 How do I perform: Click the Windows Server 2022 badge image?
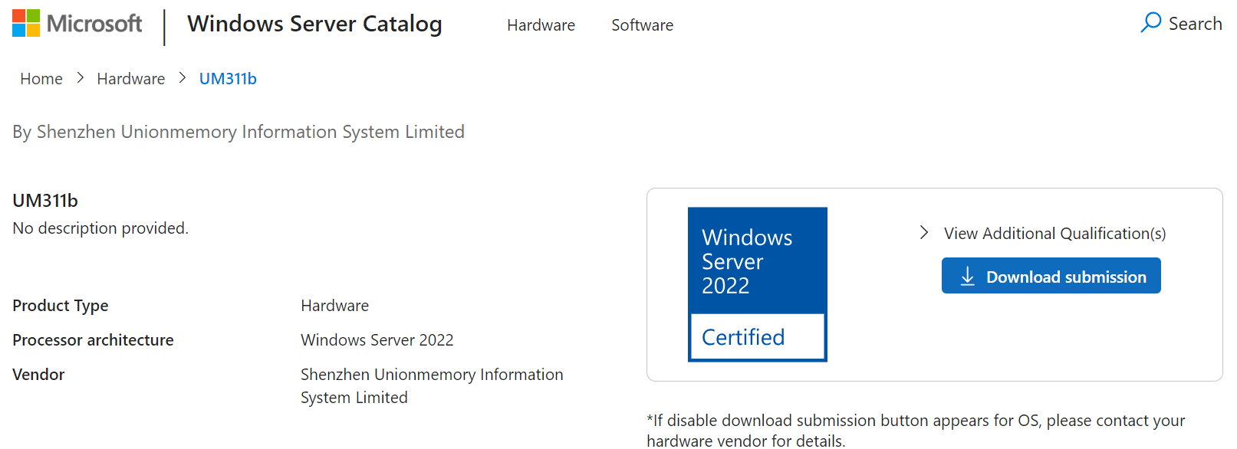(x=757, y=261)
